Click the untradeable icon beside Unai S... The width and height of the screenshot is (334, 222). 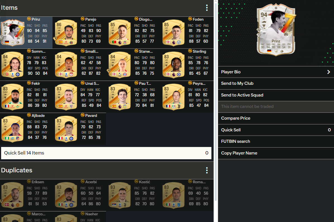[x=83, y=83]
